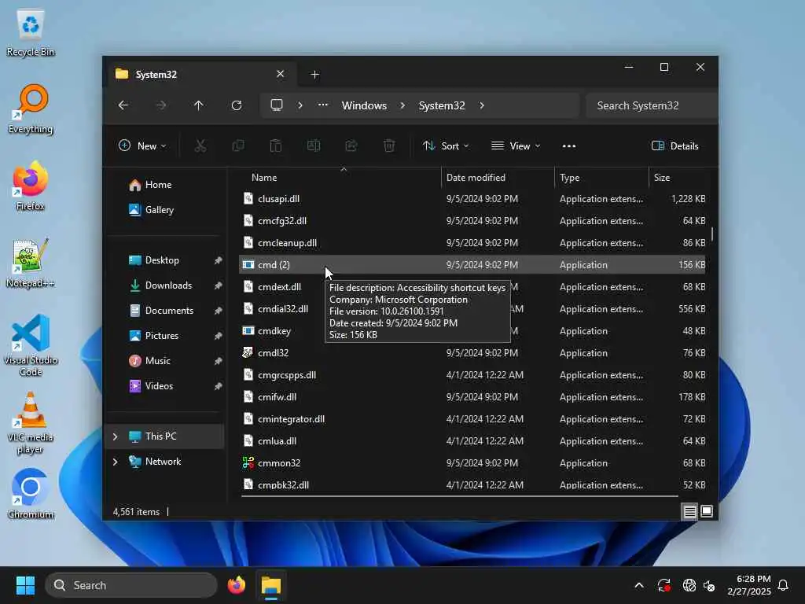
Task: Switch to large thumbnails view icon
Action: 707,511
